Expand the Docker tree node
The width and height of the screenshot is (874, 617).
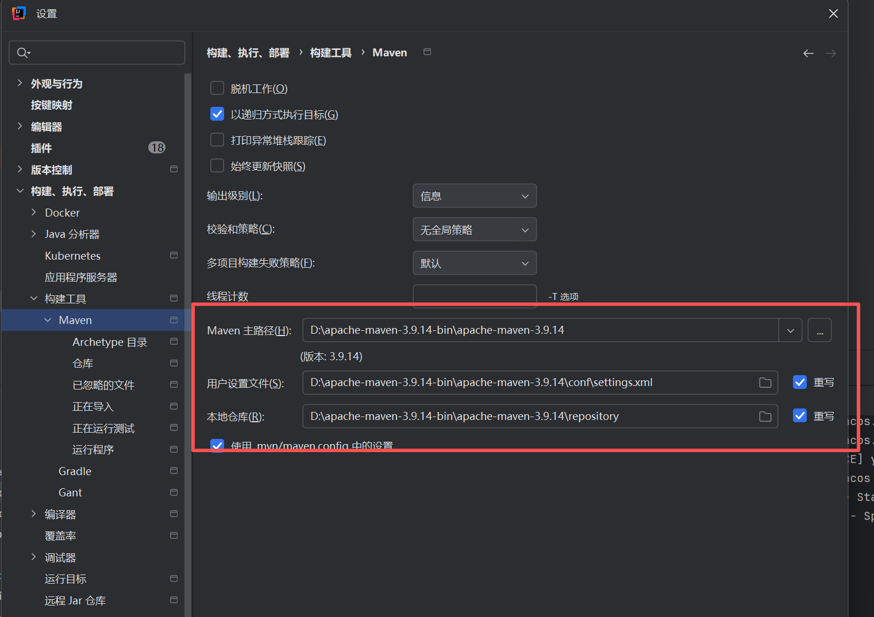click(34, 213)
